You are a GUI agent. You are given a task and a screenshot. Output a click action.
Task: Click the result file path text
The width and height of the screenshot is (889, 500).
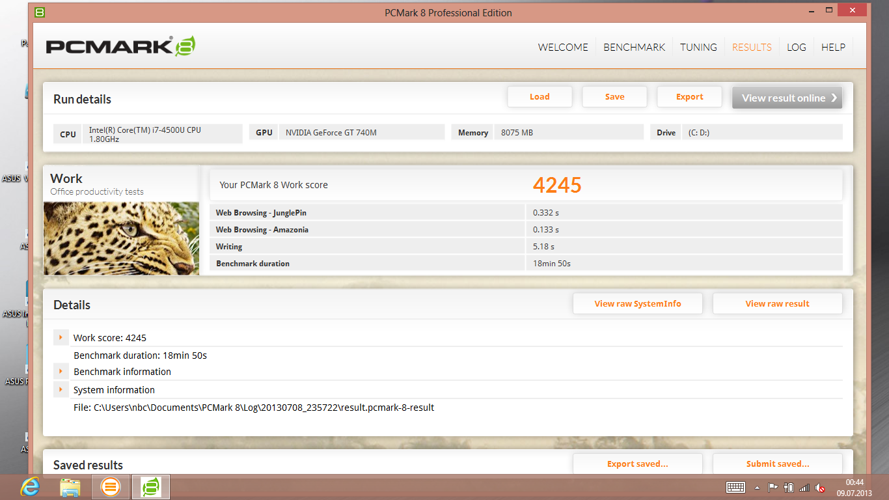[x=254, y=408]
